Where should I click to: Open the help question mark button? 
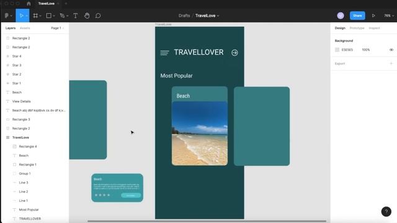(386, 211)
